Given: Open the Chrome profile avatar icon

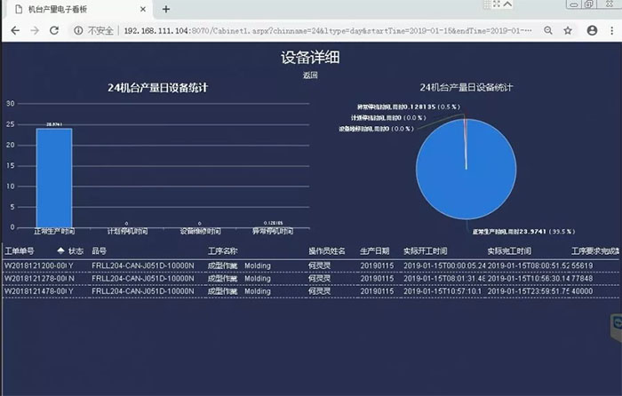Looking at the screenshot, I should point(592,30).
